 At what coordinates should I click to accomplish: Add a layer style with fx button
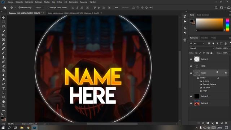(x=203, y=123)
